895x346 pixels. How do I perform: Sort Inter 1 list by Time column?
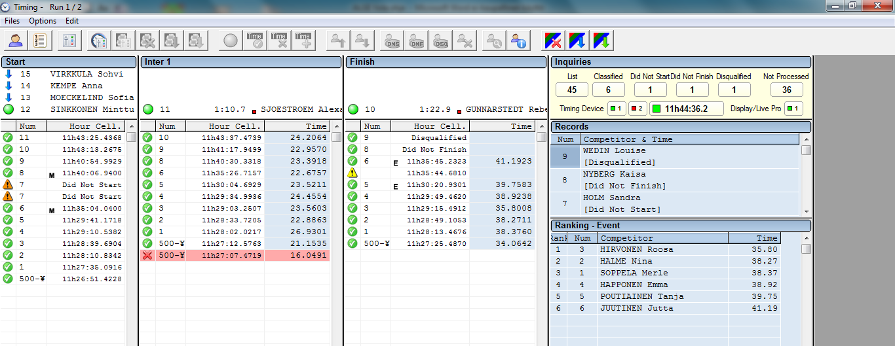pyautogui.click(x=297, y=126)
